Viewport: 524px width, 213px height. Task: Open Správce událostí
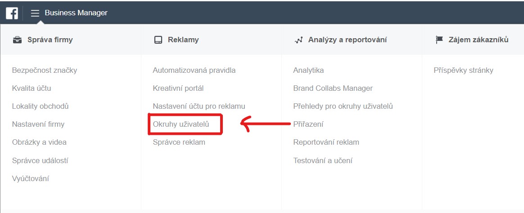(40, 161)
